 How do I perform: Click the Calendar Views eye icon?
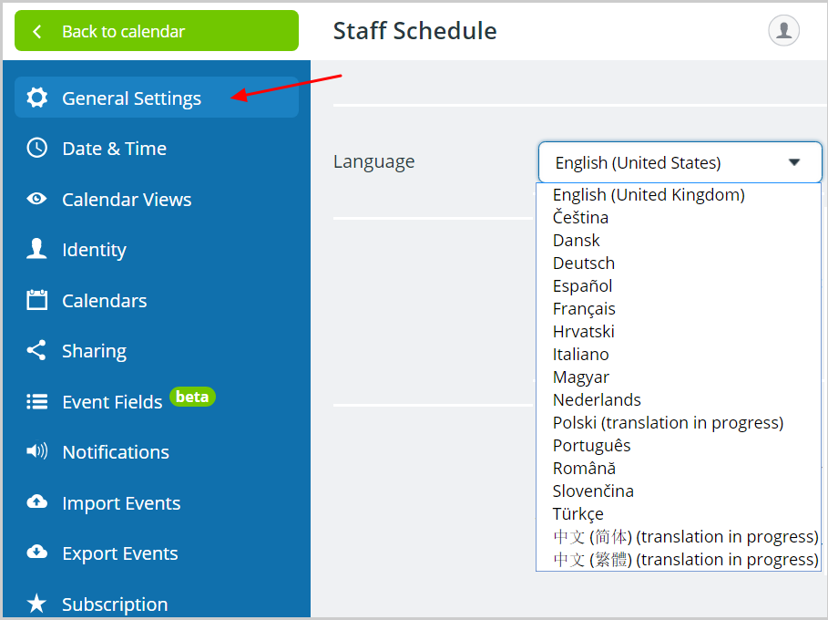click(37, 199)
